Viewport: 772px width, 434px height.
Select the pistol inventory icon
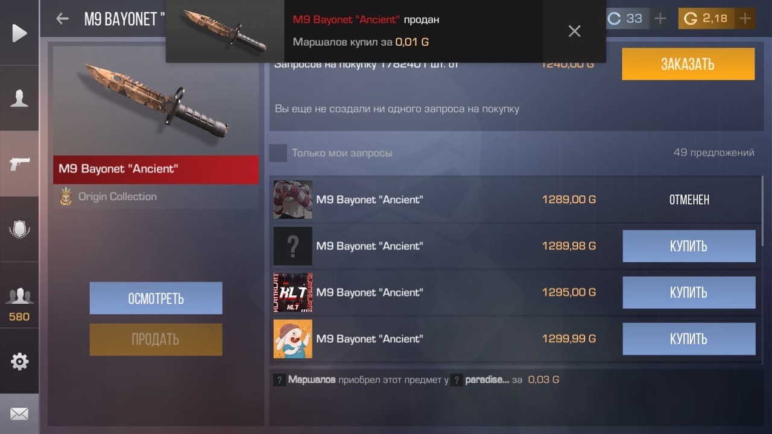coord(19,163)
